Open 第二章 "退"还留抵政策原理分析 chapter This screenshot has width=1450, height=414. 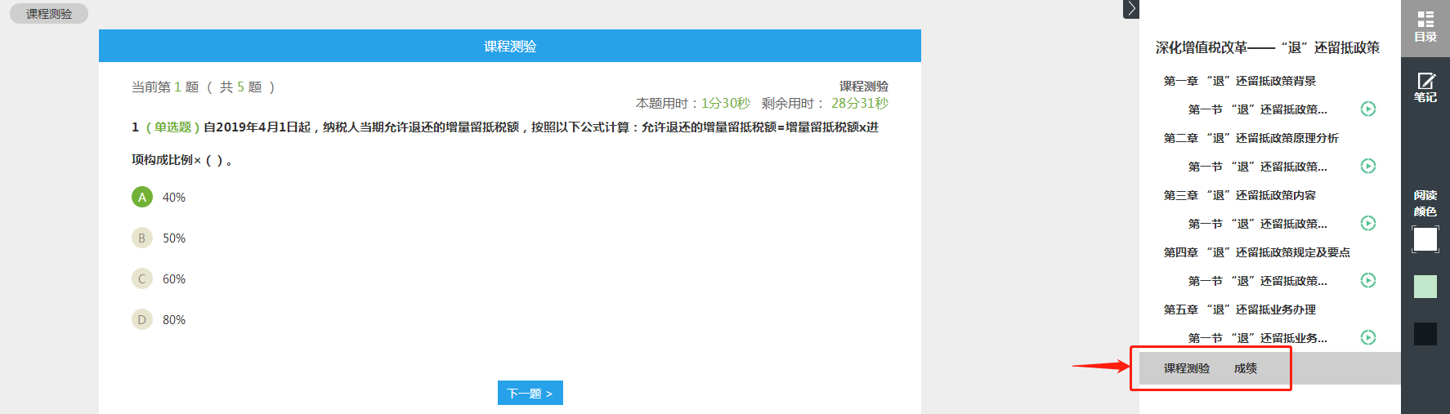click(1251, 138)
